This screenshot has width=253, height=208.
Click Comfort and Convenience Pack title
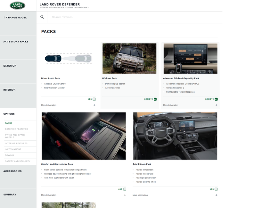(x=57, y=164)
